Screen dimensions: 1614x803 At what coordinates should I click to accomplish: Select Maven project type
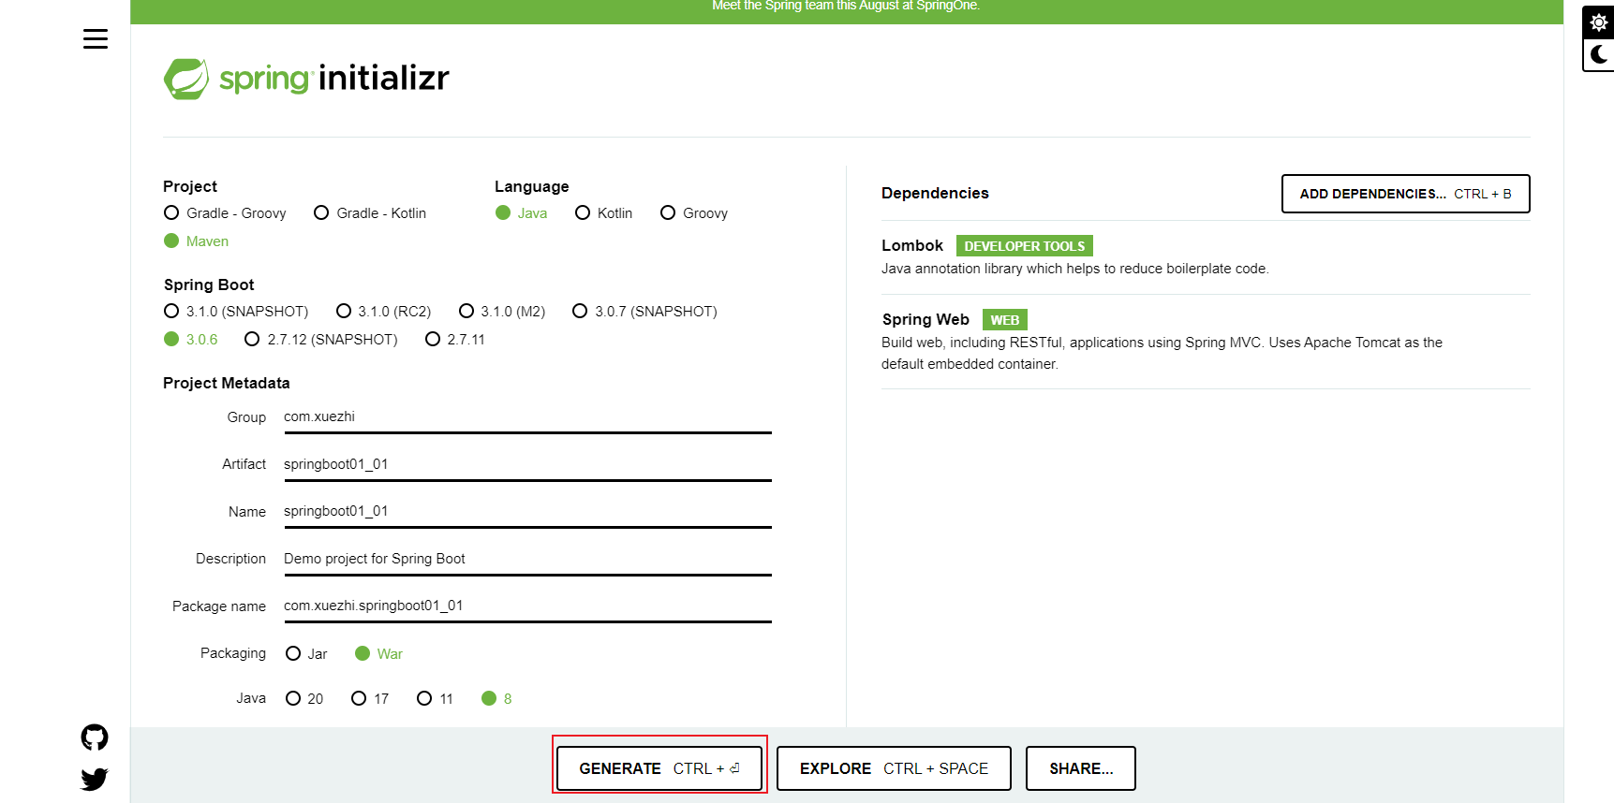click(x=196, y=241)
